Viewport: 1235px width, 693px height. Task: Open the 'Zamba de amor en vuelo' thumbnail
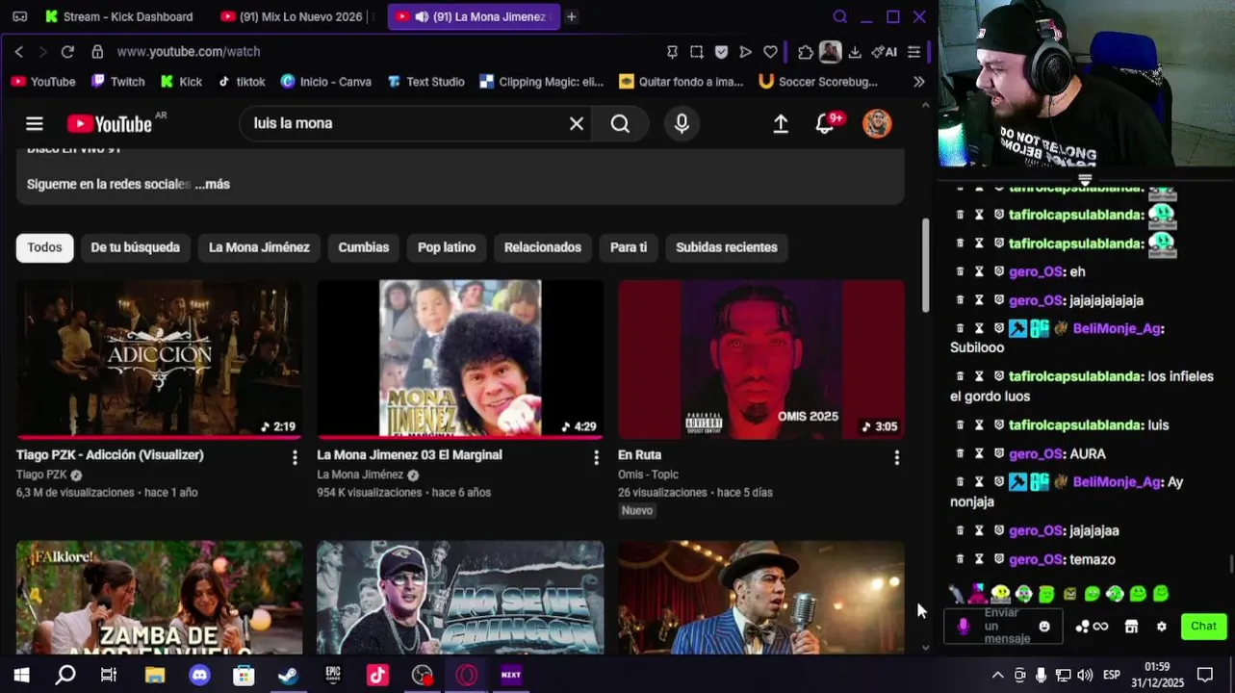[x=159, y=597]
